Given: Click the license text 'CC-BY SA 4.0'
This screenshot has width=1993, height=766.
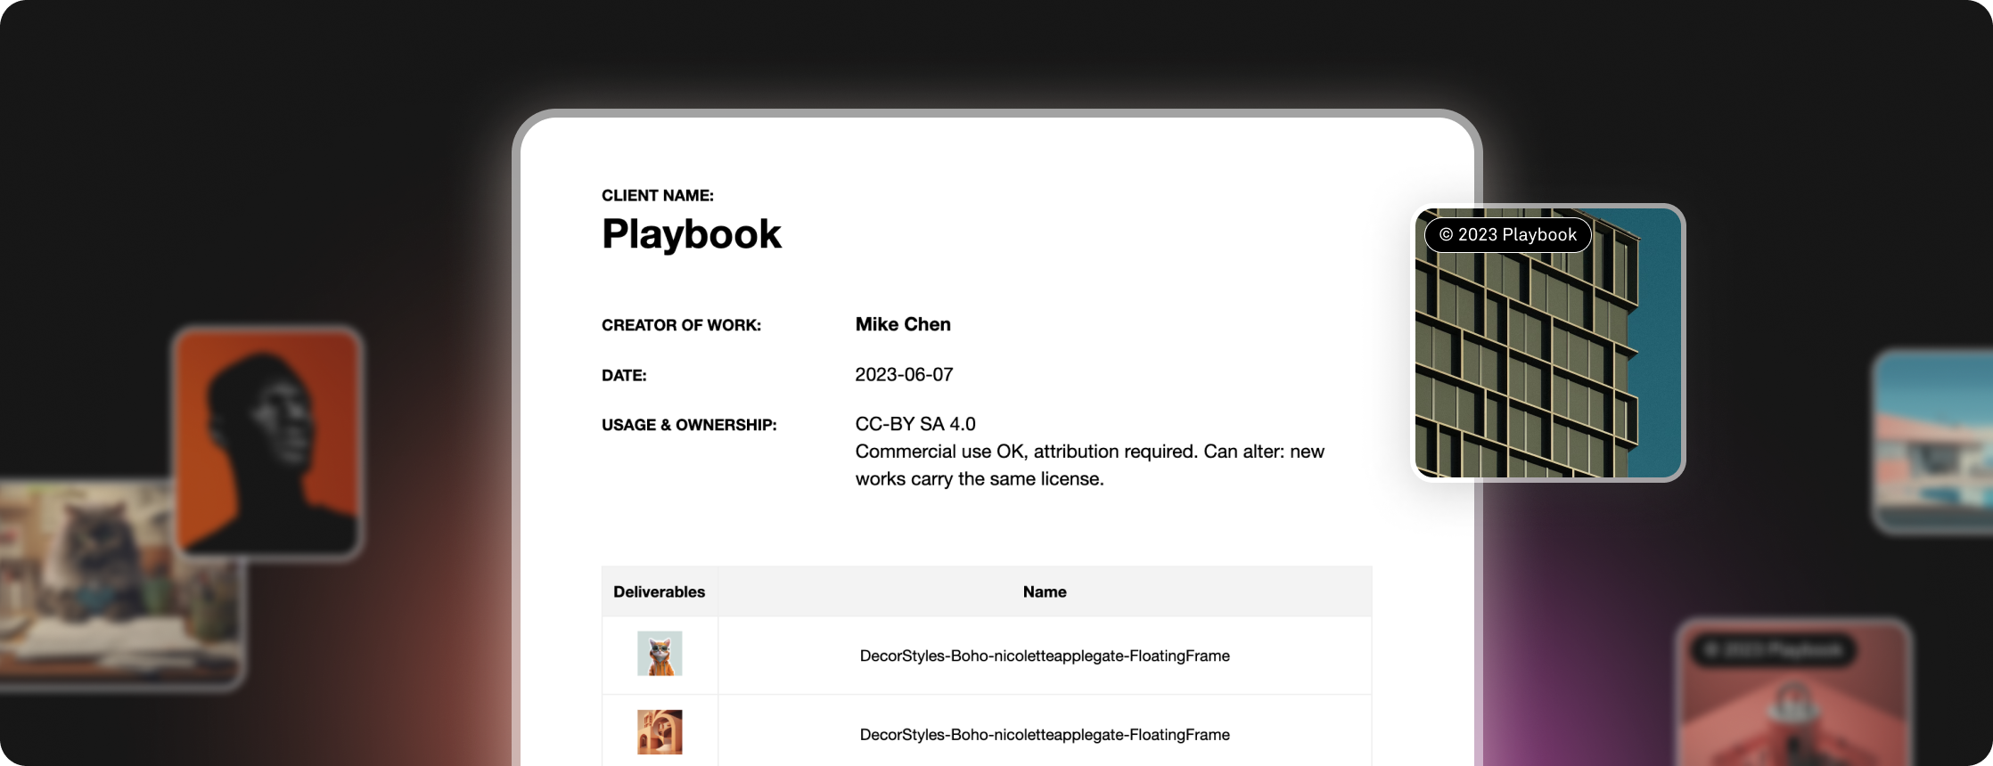Looking at the screenshot, I should pyautogui.click(x=915, y=425).
